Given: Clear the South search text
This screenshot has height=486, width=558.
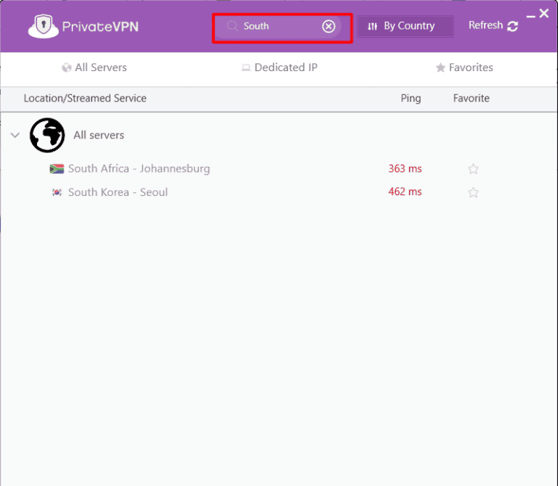Looking at the screenshot, I should 328,26.
